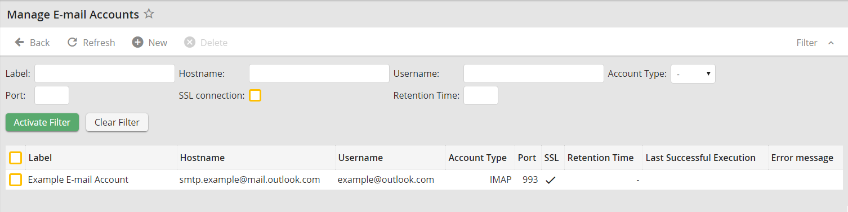Focus the Port filter field
Image resolution: width=848 pixels, height=212 pixels.
[x=52, y=95]
